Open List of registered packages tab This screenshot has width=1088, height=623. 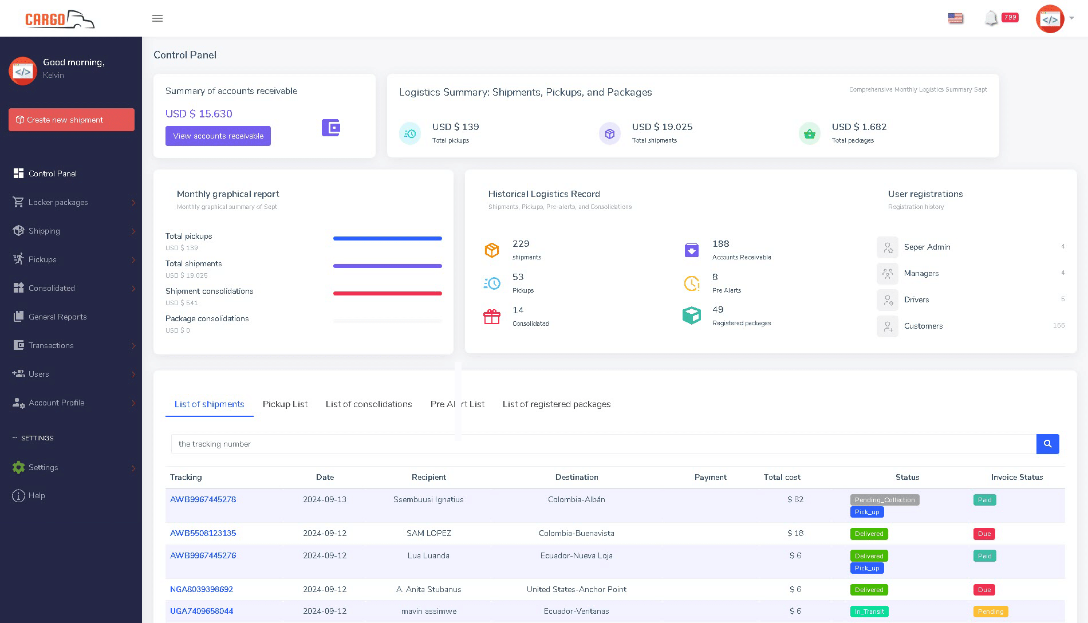click(x=556, y=404)
